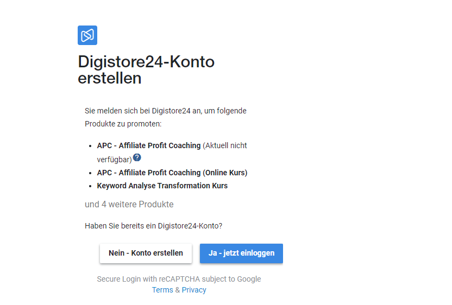Open the blue question mark help icon
The height and width of the screenshot is (305, 452).
coord(137,157)
